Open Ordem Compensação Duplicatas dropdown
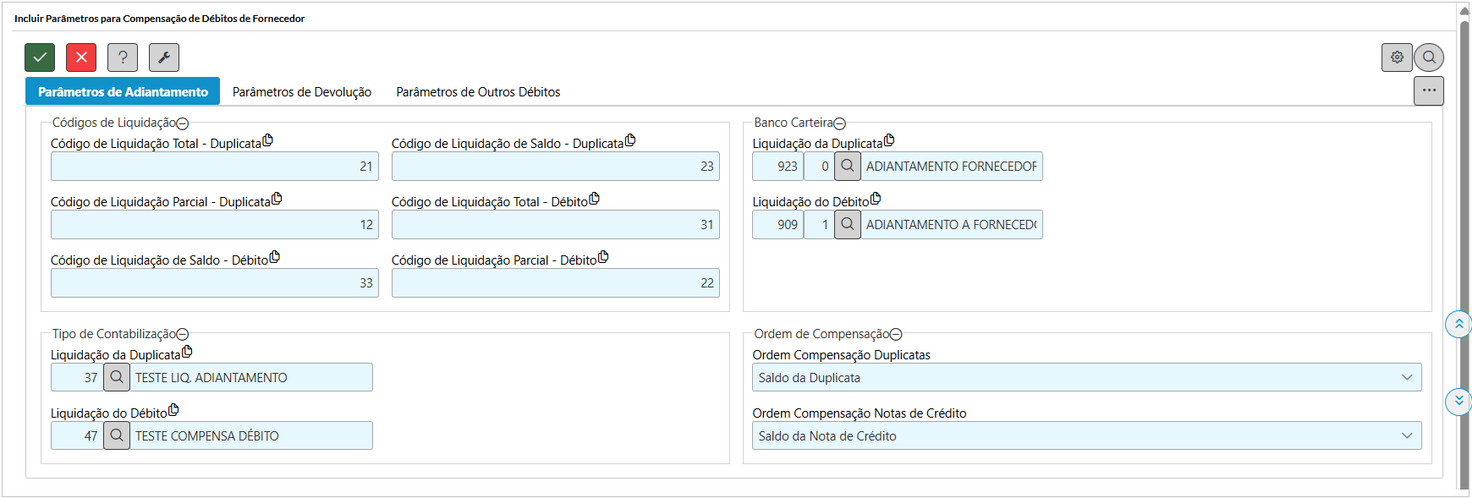This screenshot has width=1472, height=498. [x=1086, y=378]
